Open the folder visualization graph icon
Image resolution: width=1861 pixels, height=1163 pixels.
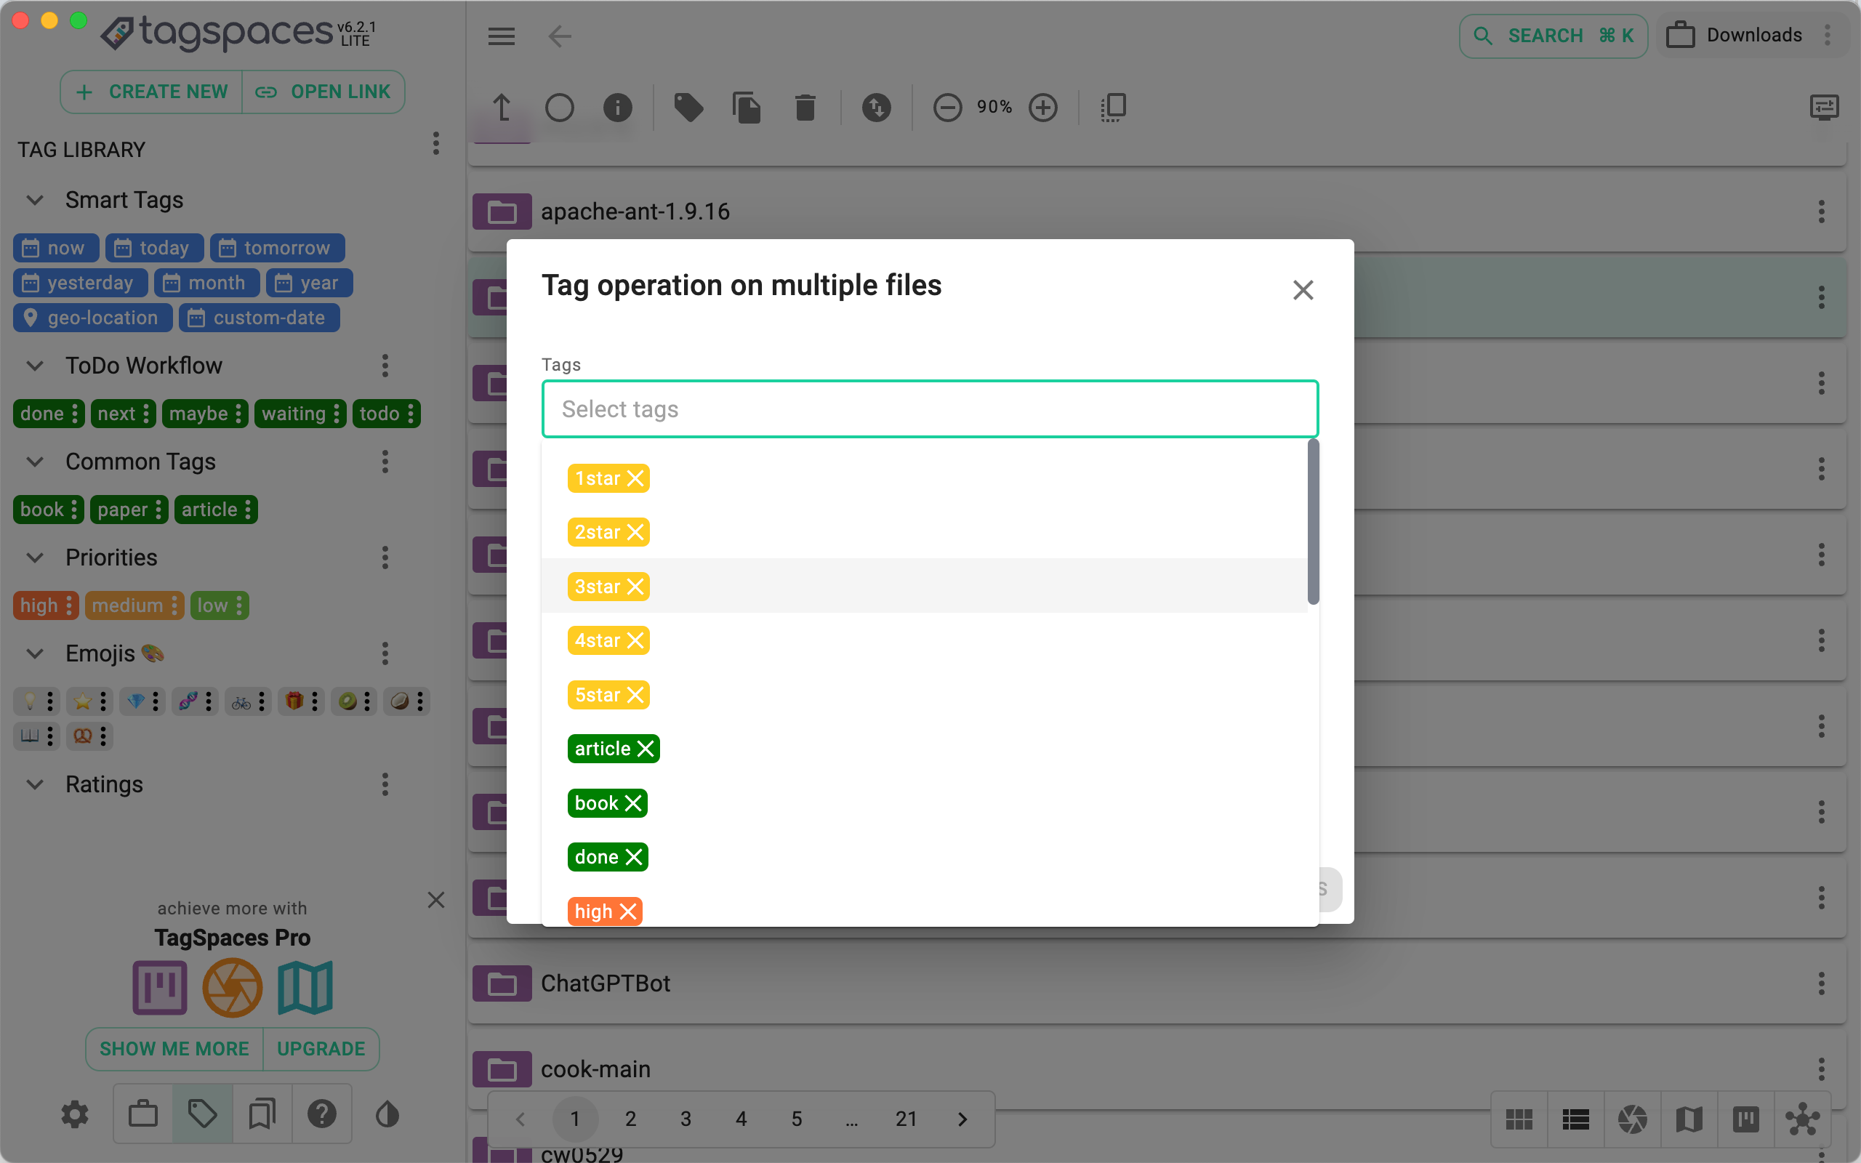1803,1119
